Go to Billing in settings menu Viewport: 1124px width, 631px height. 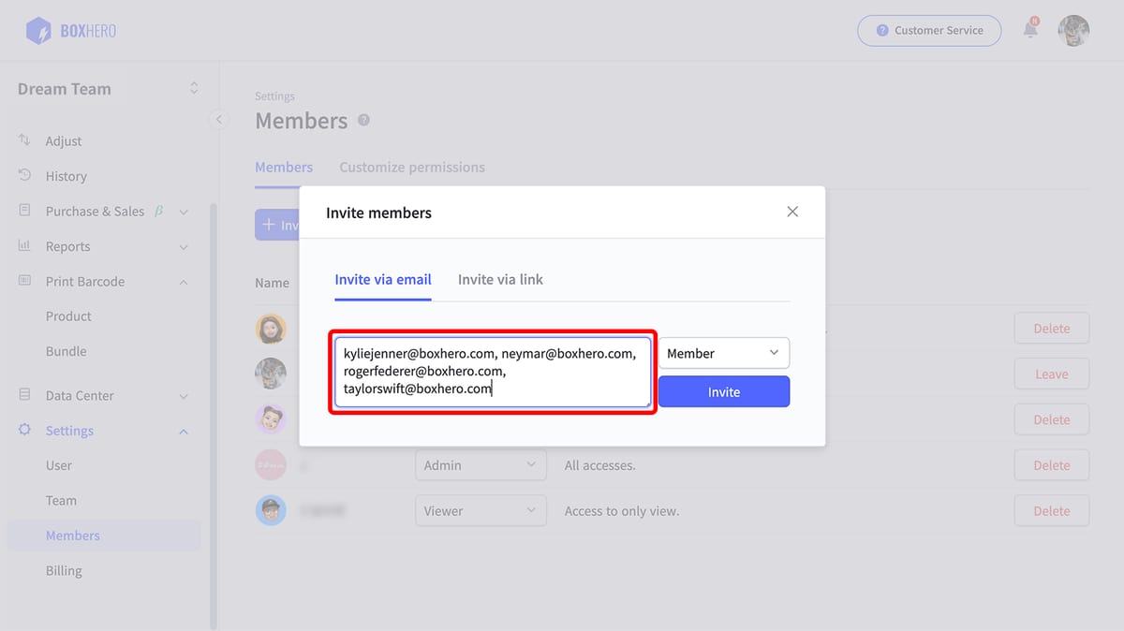(64, 570)
